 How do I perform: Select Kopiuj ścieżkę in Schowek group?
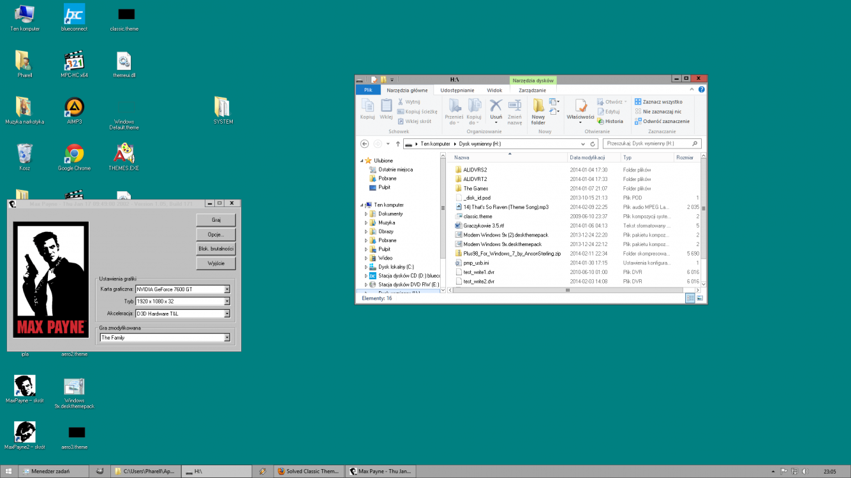417,112
